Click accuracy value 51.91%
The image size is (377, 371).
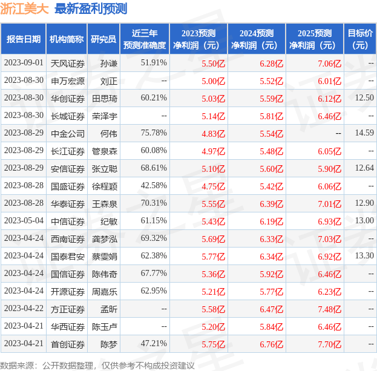154,63
